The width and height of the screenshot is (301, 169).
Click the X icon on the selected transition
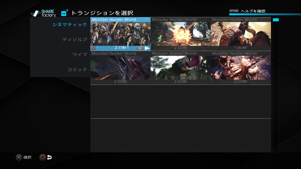(x=94, y=48)
